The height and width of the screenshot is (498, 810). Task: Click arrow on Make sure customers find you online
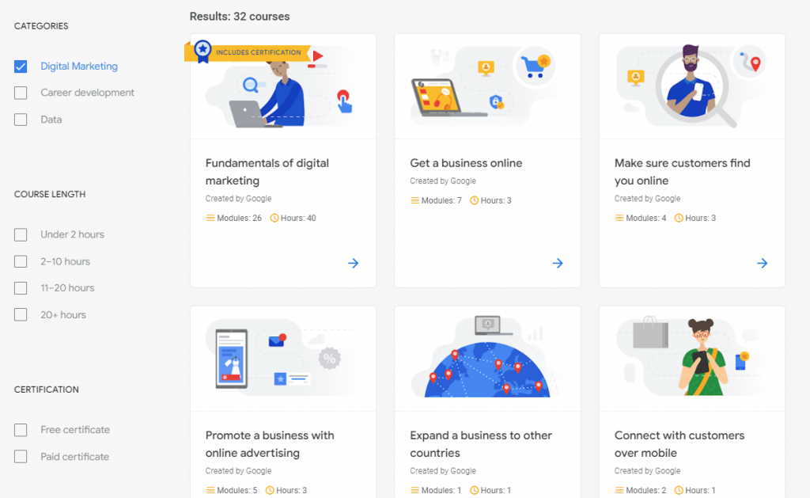[x=763, y=263]
